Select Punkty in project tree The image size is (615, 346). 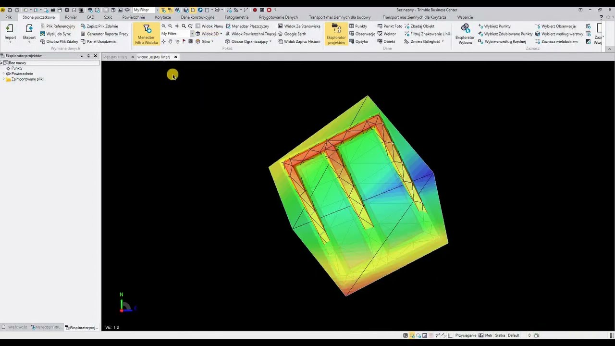pyautogui.click(x=17, y=68)
